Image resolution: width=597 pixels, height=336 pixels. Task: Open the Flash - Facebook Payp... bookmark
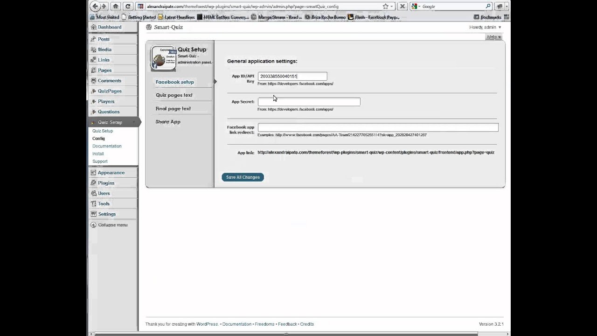(x=374, y=17)
